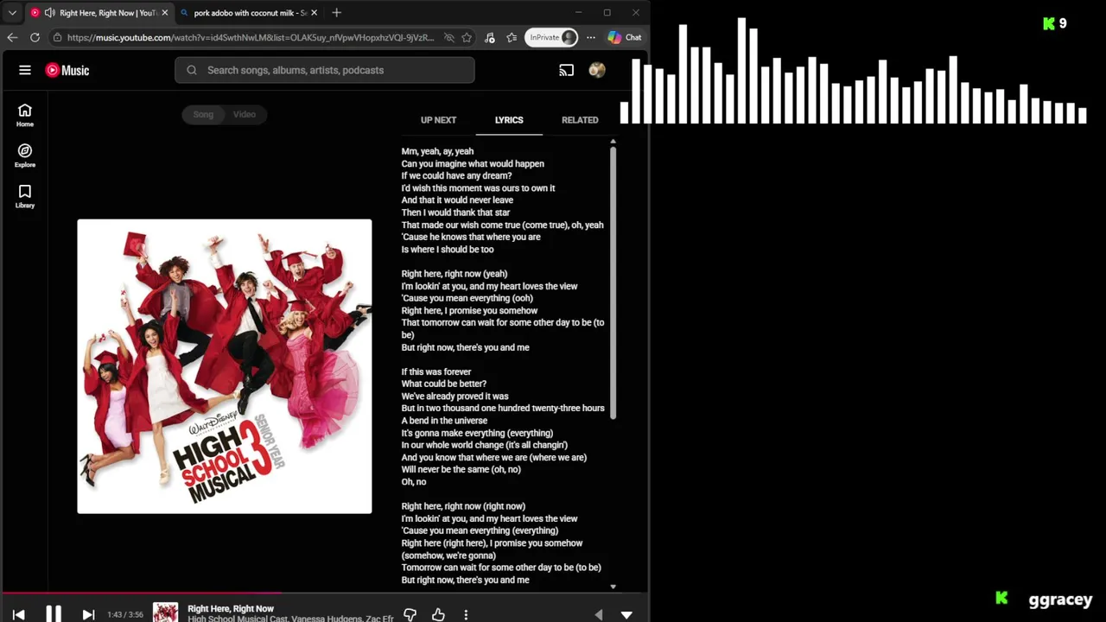Switch the toggle to Song mode
This screenshot has width=1106, height=622.
coord(203,114)
